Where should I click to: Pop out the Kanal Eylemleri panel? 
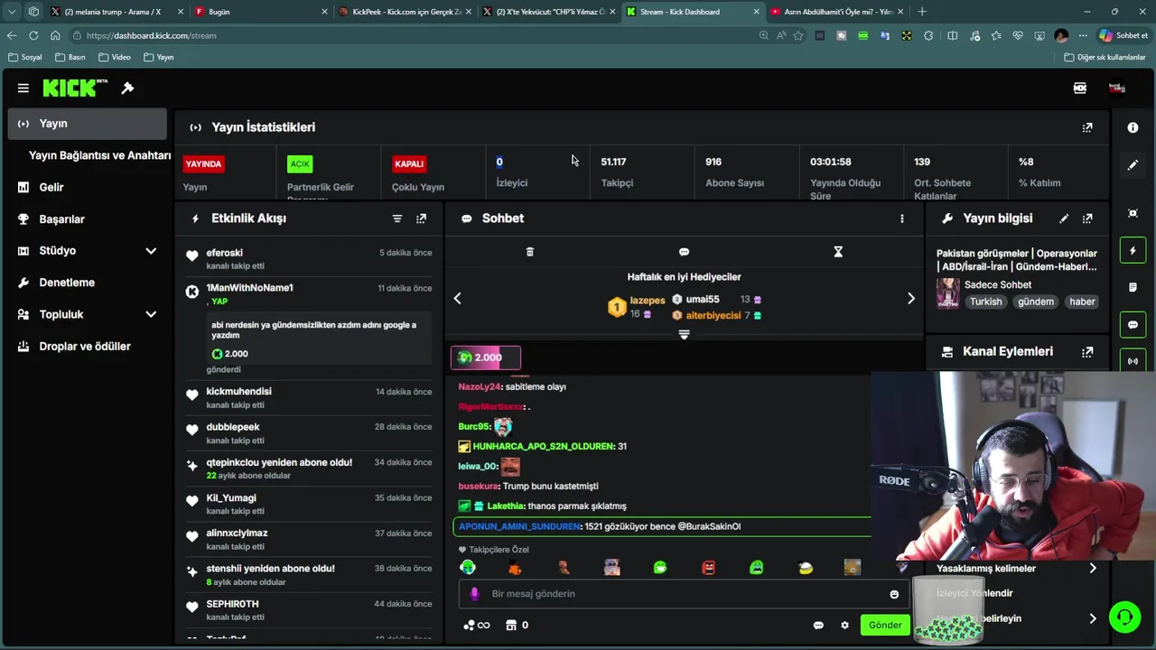coord(1087,352)
